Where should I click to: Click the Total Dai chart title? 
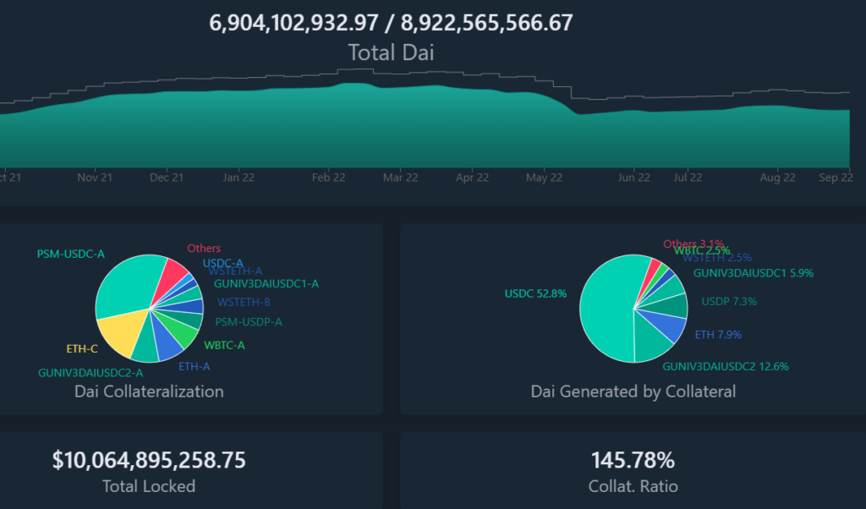[x=391, y=52]
